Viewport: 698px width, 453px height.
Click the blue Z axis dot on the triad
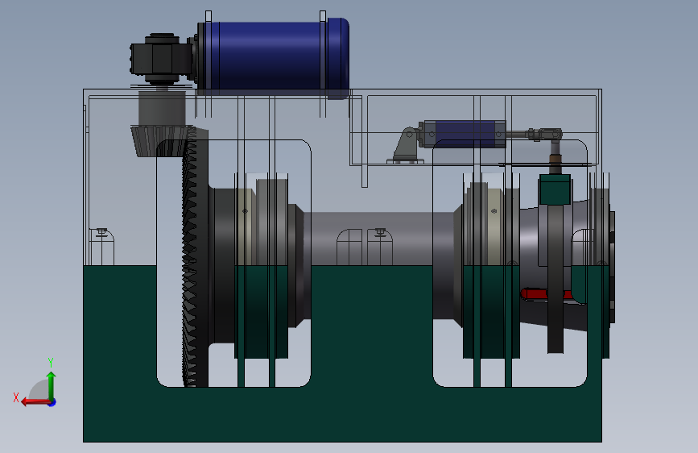(52, 402)
